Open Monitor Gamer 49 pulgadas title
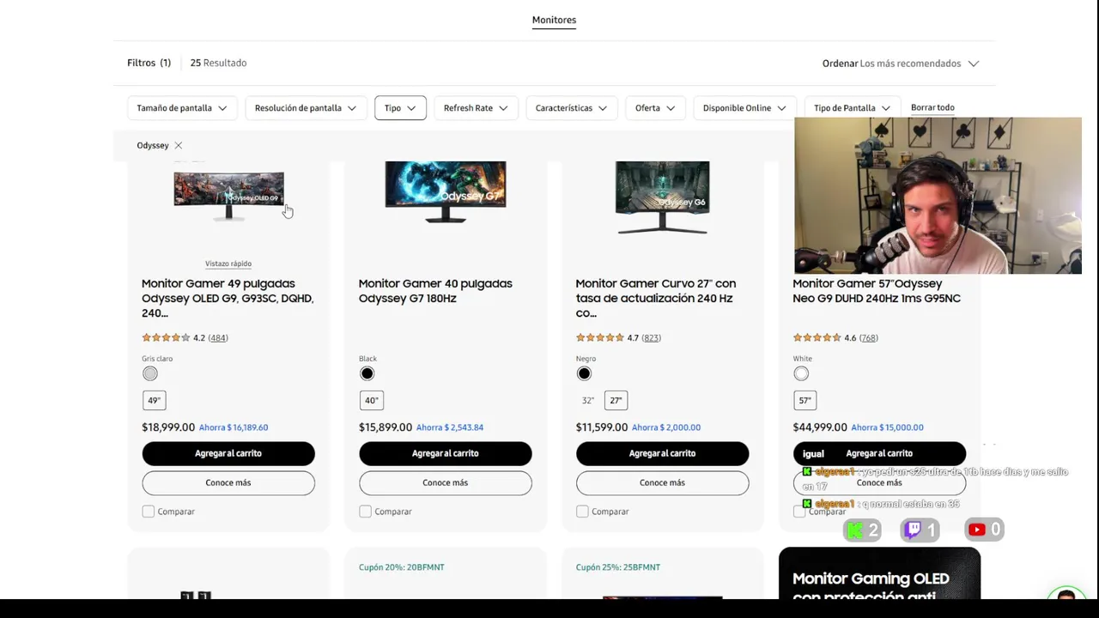 coord(228,299)
